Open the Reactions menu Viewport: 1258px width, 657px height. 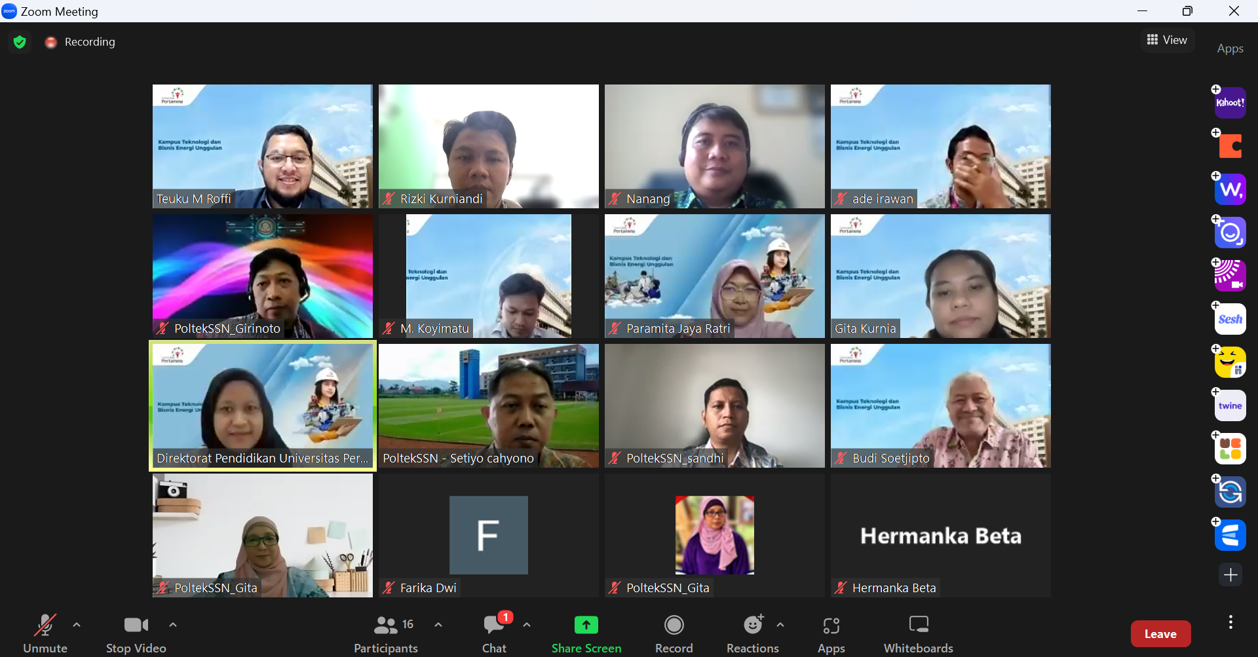(752, 633)
